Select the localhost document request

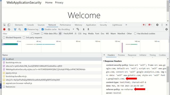(x=52, y=59)
